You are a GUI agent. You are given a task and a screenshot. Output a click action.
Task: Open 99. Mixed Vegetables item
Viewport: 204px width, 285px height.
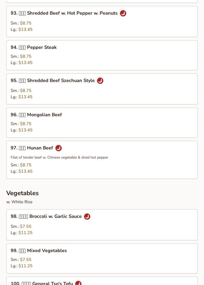[102, 258]
